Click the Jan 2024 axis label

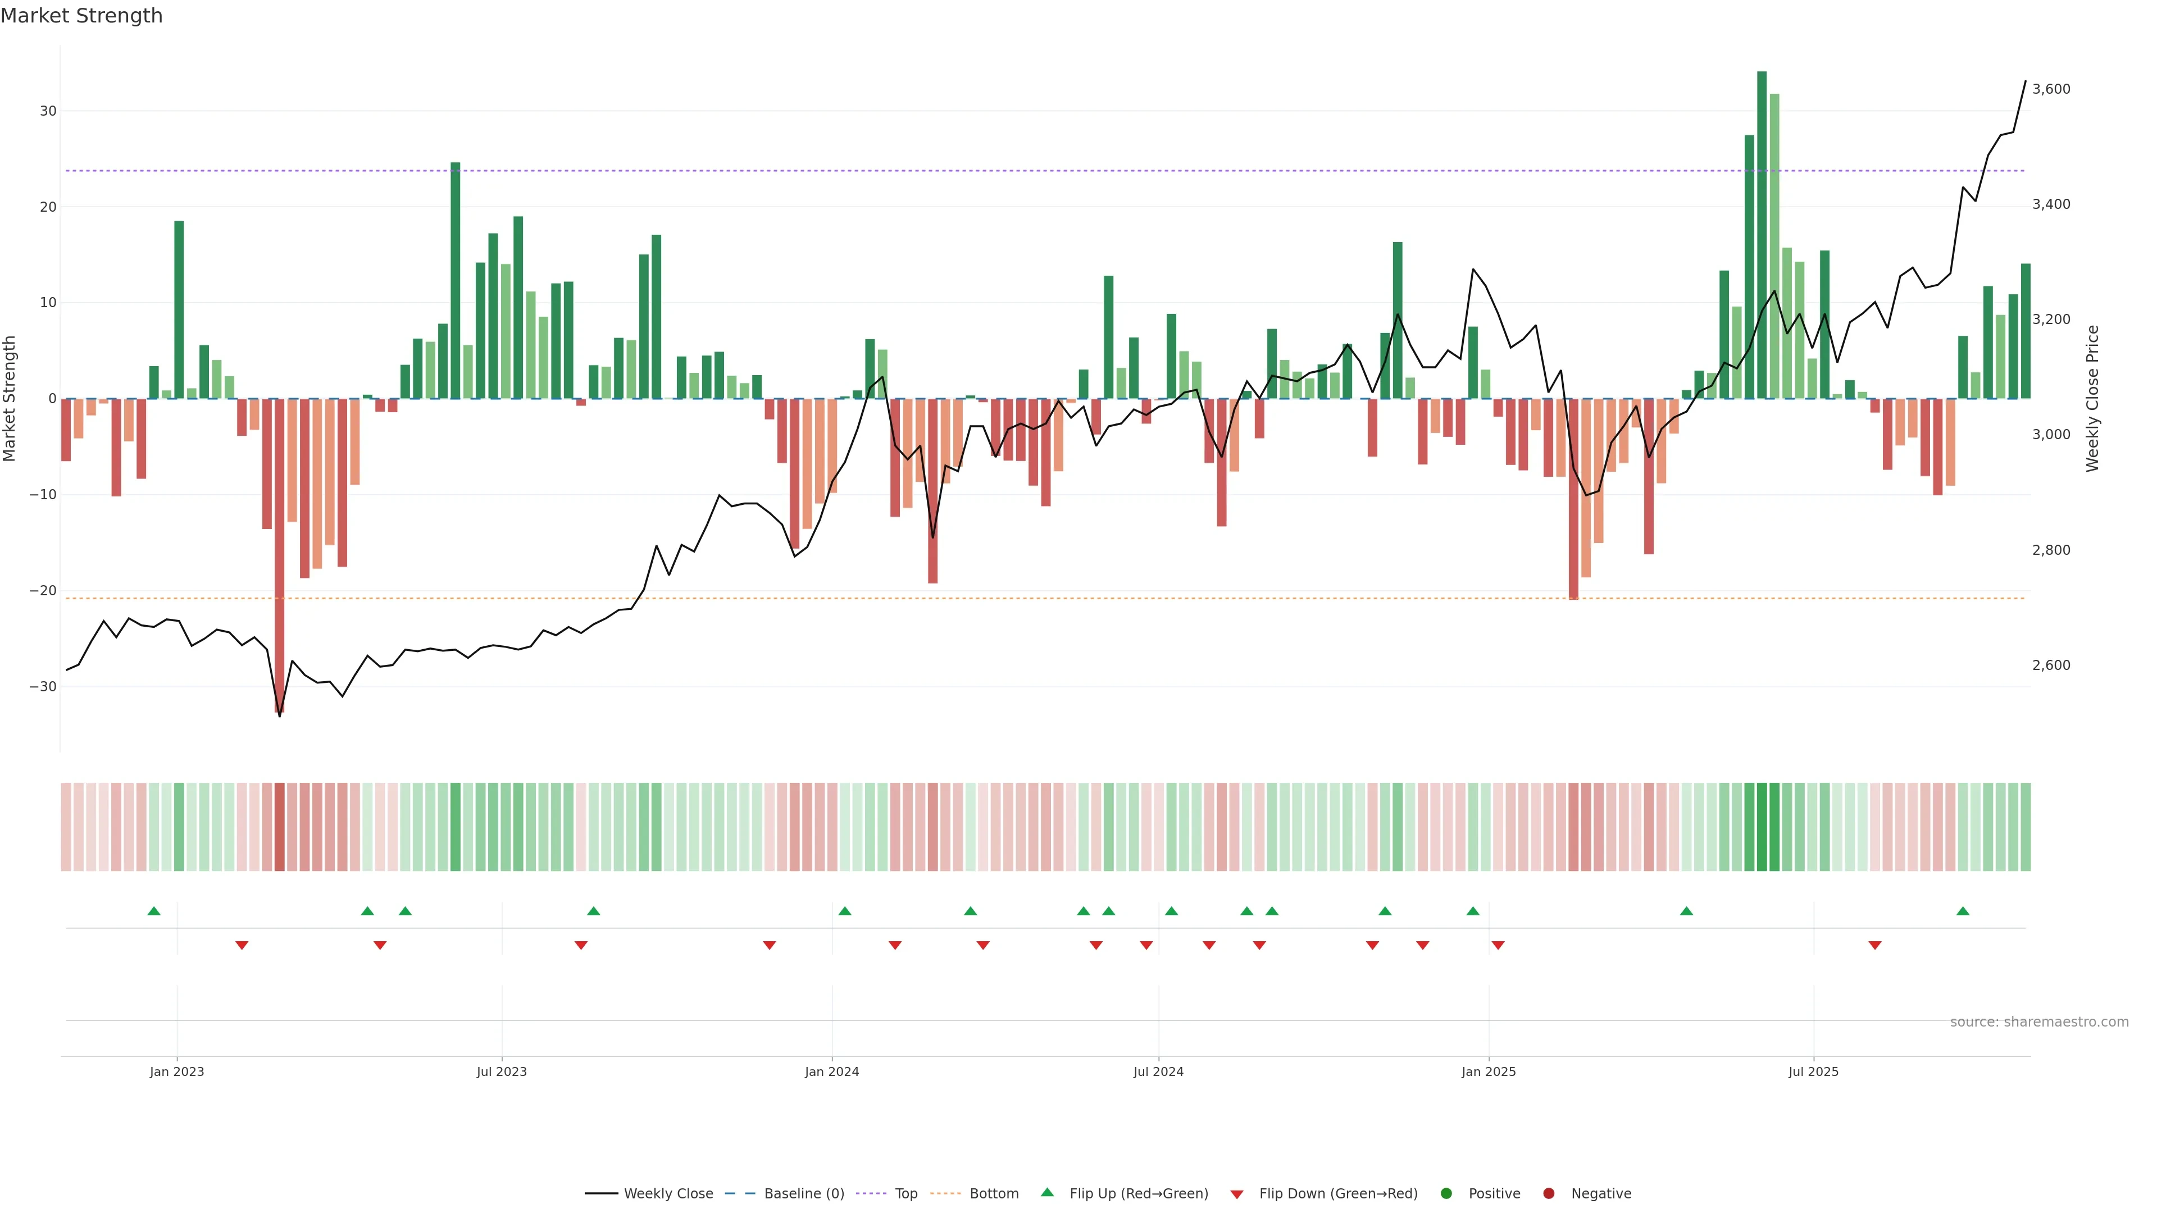(831, 1071)
